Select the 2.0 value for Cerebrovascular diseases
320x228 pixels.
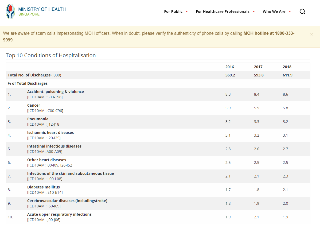pyautogui.click(x=285, y=203)
